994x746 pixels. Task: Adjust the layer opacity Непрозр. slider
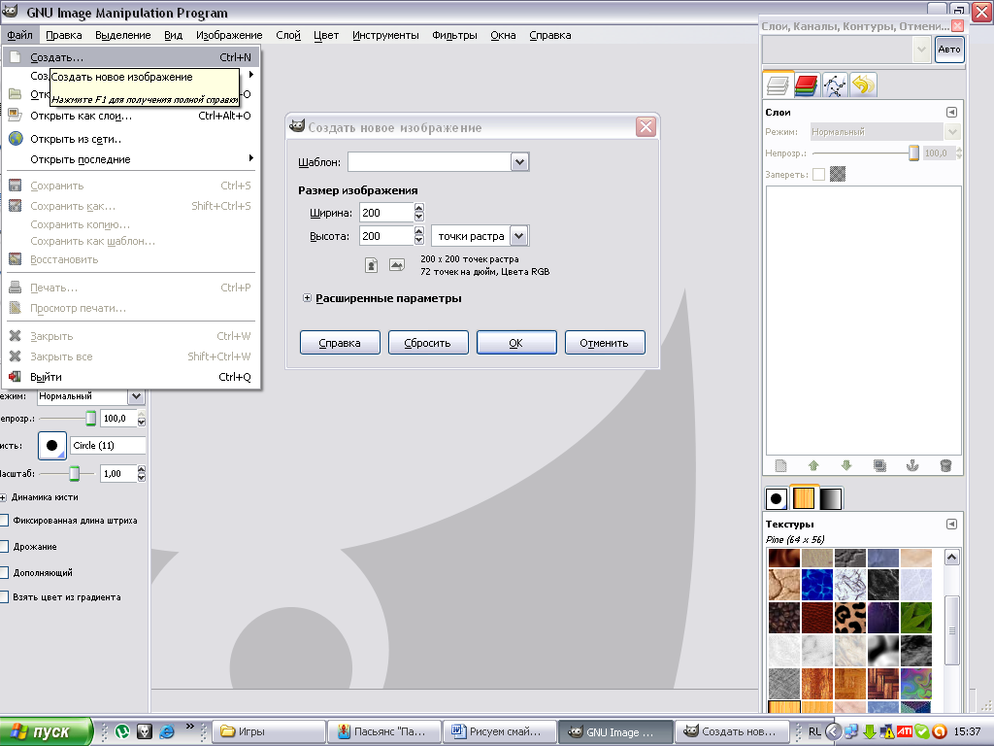coord(913,153)
